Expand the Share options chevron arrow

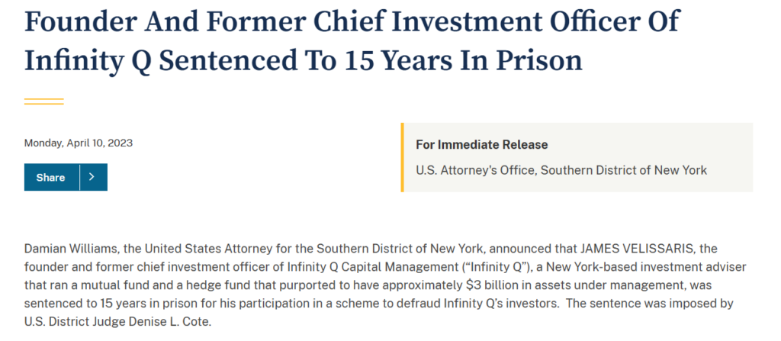coord(93,177)
